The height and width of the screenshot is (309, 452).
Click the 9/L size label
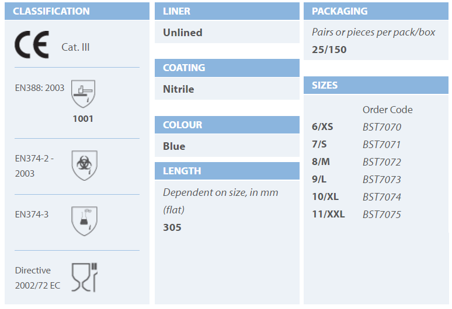coord(319,179)
